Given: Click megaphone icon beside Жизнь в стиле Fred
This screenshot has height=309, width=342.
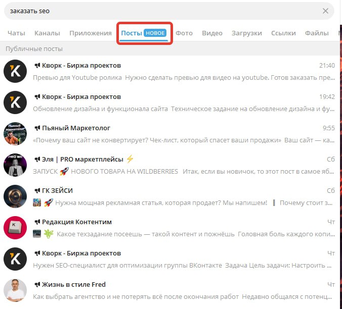Looking at the screenshot, I should click(37, 285).
